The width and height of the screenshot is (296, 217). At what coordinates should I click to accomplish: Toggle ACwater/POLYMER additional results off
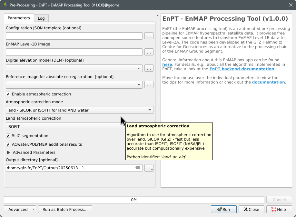click(8, 144)
